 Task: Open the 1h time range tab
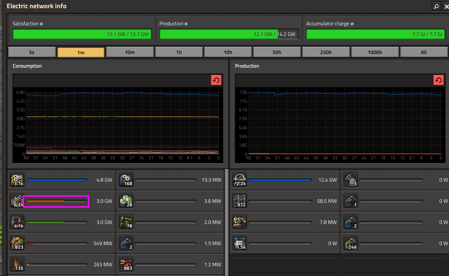click(179, 52)
